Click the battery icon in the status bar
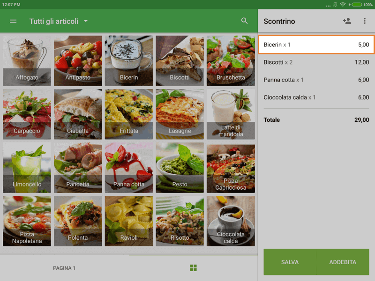 point(356,4)
